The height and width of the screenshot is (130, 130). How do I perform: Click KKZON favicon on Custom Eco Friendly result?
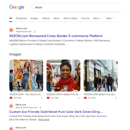pyautogui.click(x=11, y=106)
